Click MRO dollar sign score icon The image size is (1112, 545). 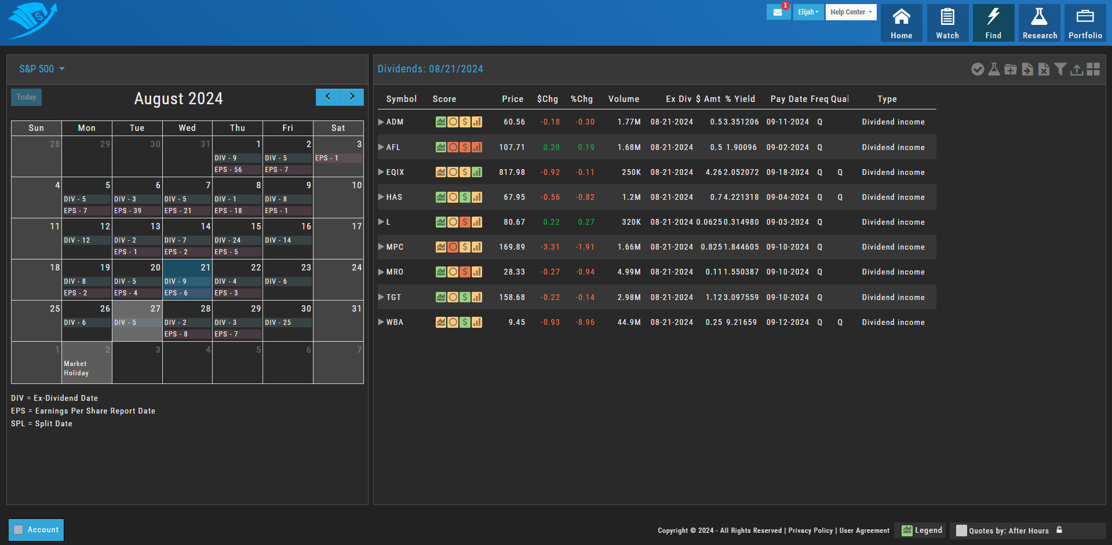[465, 272]
